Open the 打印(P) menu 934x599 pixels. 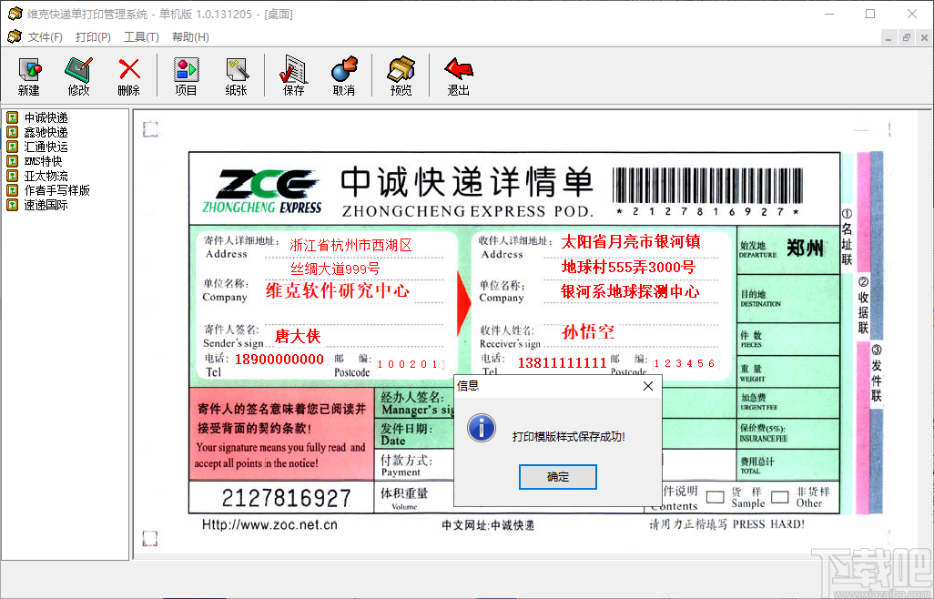click(x=92, y=37)
